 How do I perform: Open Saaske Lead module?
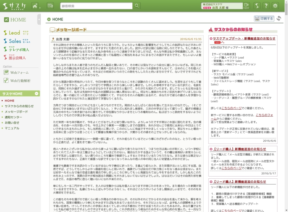click(x=16, y=33)
